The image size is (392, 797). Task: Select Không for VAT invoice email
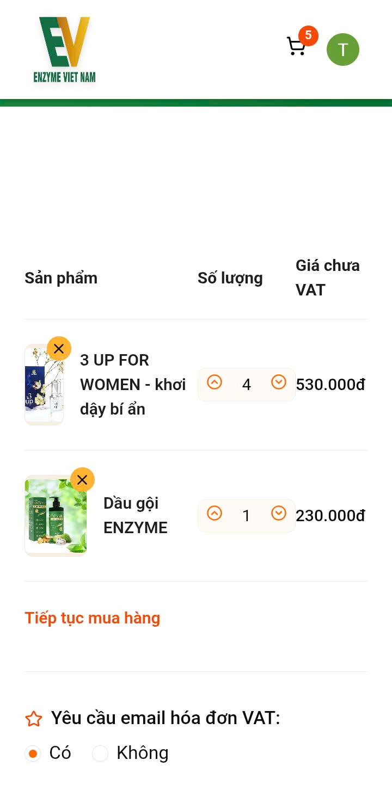pos(100,753)
